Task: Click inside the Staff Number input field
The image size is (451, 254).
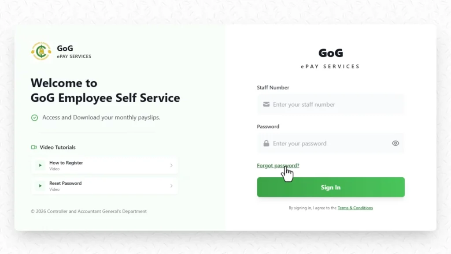Action: coord(330,105)
